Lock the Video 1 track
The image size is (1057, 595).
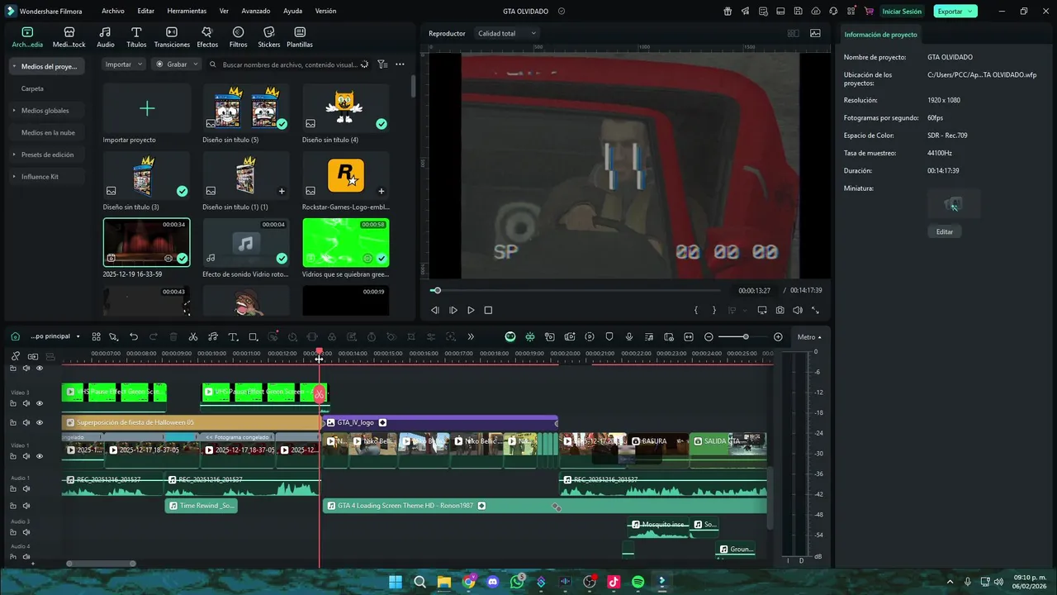[13, 456]
